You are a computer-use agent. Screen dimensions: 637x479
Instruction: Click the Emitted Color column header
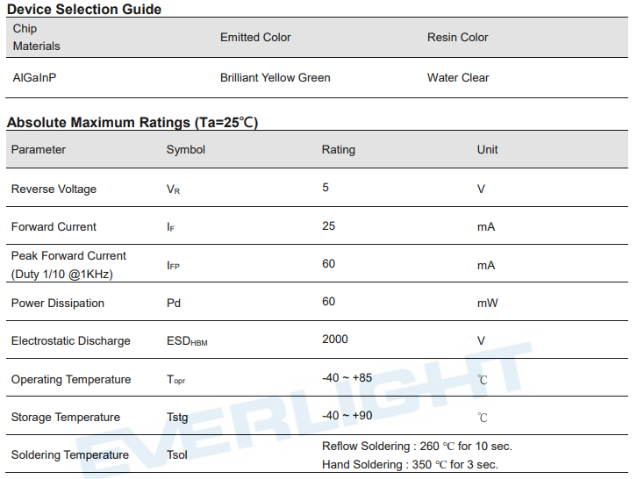pyautogui.click(x=255, y=37)
